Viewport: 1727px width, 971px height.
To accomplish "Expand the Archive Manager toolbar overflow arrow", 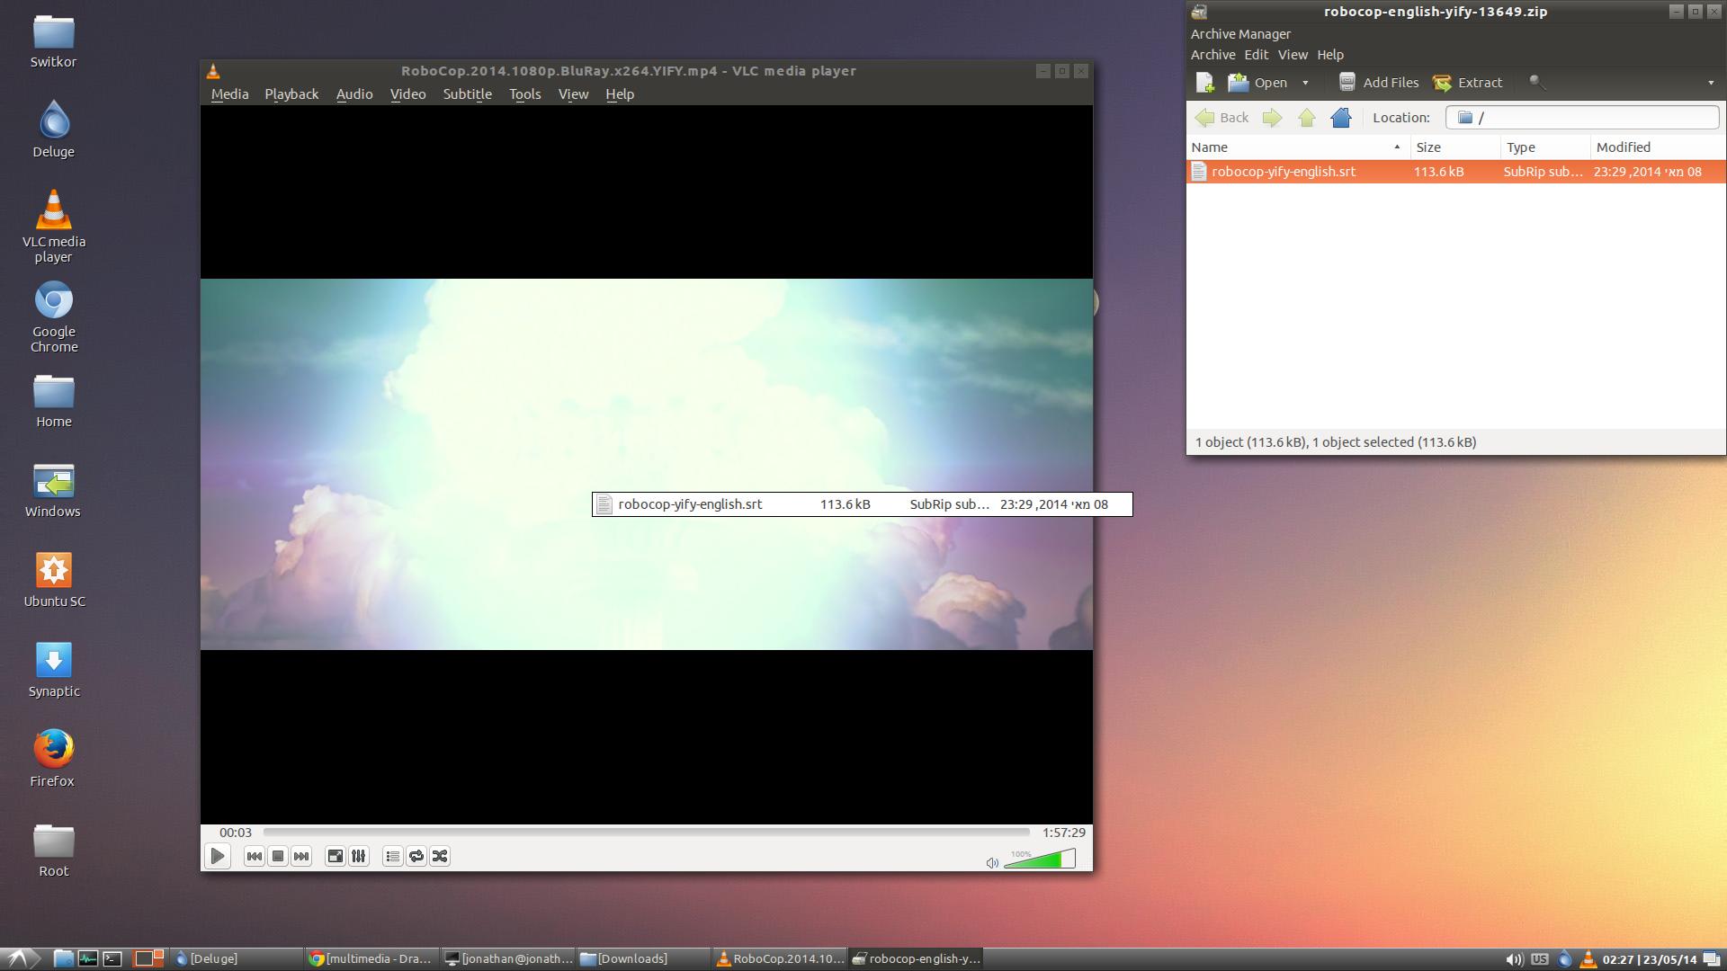I will coord(1711,83).
